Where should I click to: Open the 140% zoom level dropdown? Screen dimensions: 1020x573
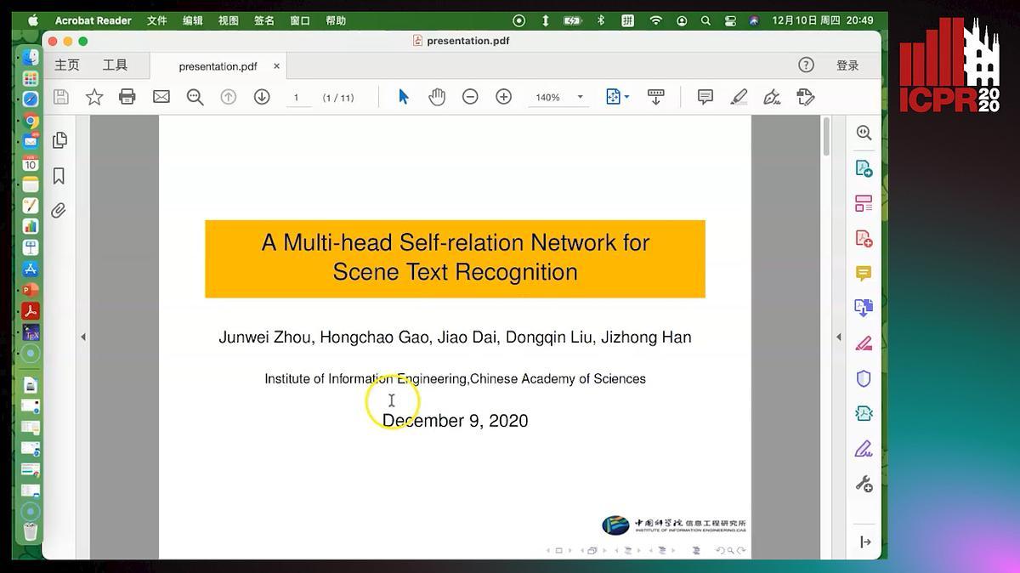tap(580, 97)
